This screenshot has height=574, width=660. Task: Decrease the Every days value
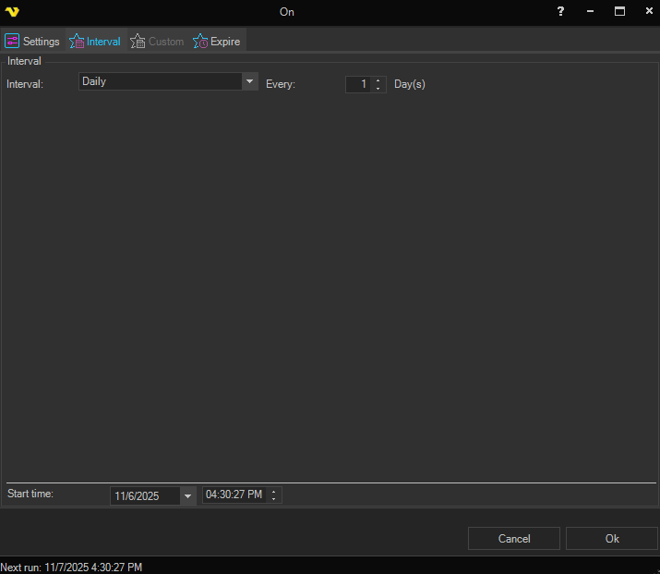(378, 89)
